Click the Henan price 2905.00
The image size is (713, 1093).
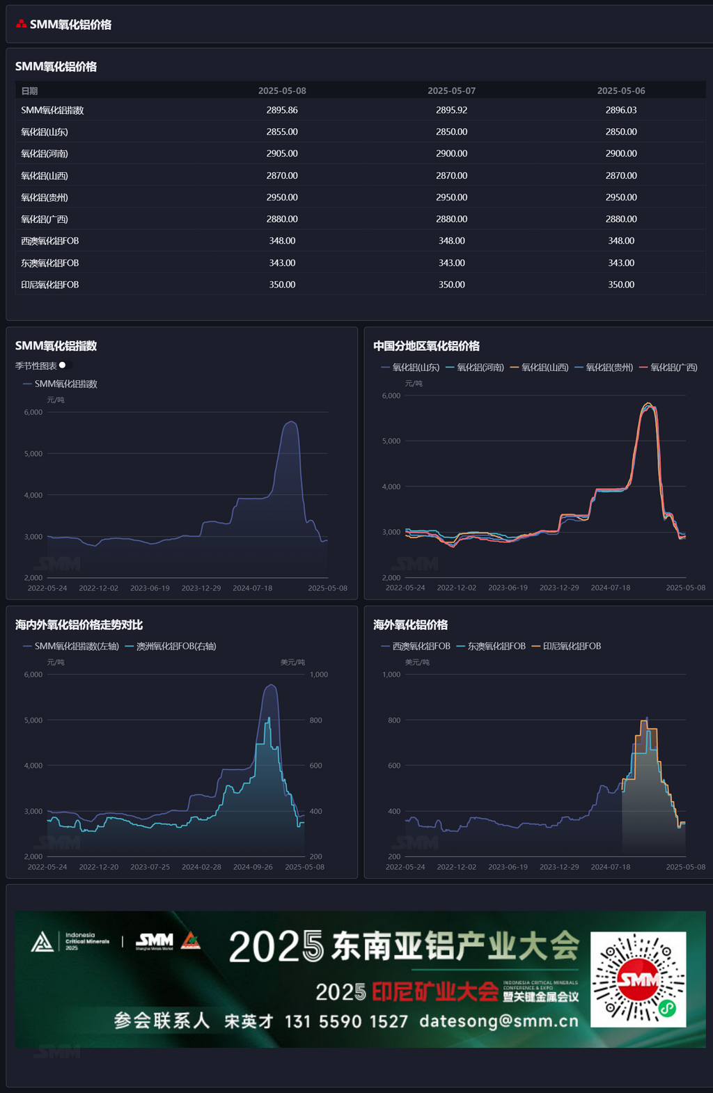pos(282,153)
